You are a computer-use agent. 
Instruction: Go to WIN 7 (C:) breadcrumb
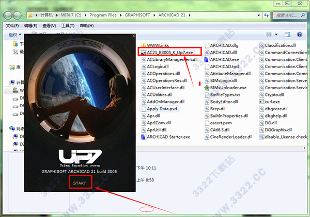coord(71,15)
